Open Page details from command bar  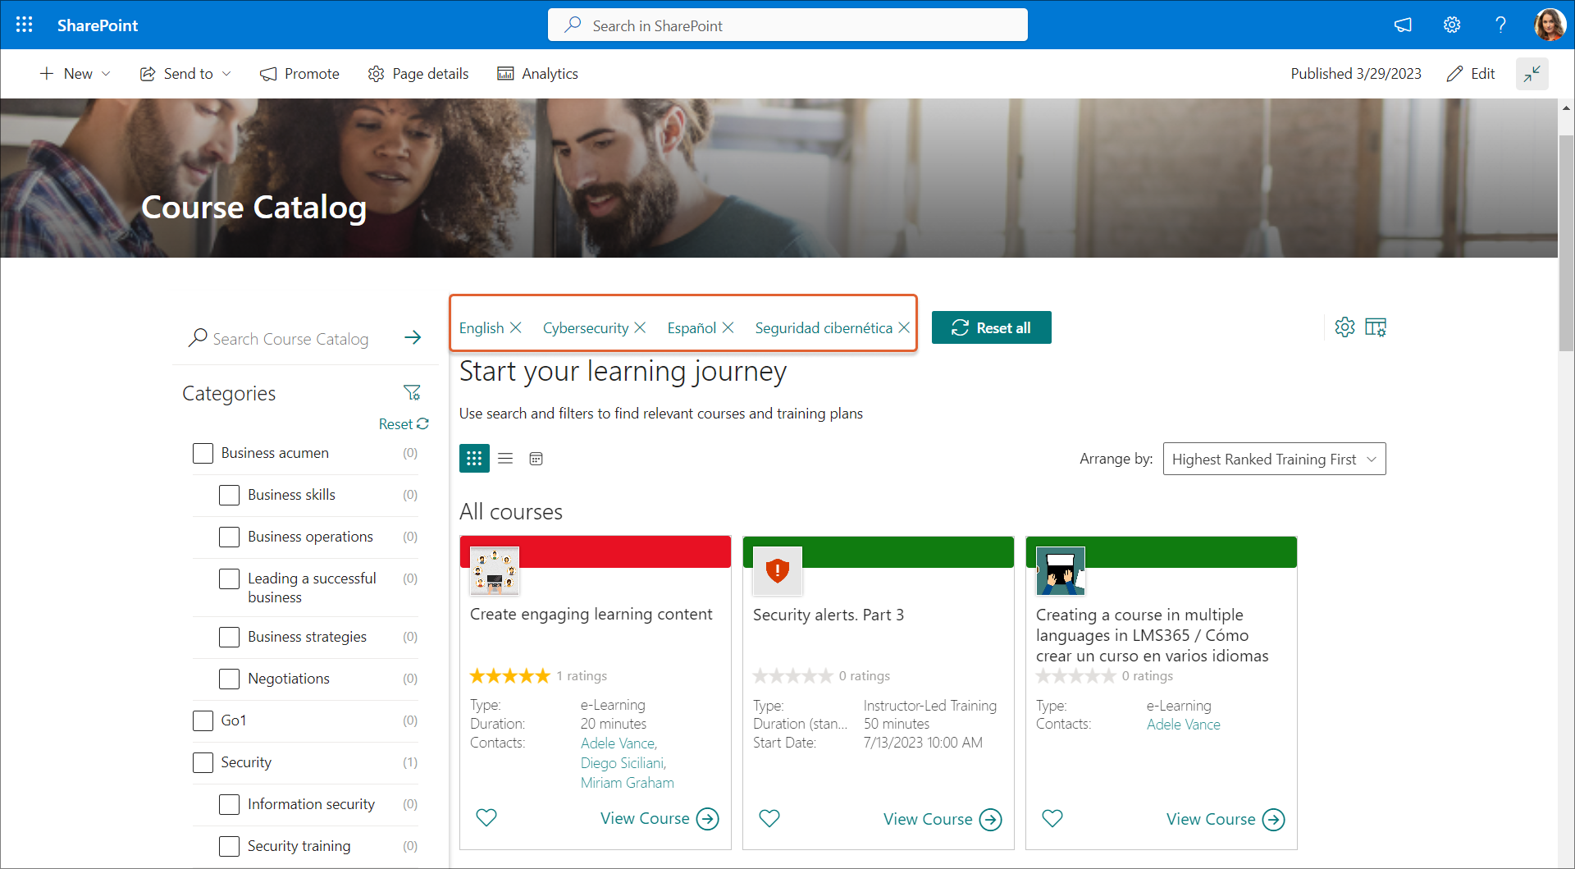pos(418,74)
